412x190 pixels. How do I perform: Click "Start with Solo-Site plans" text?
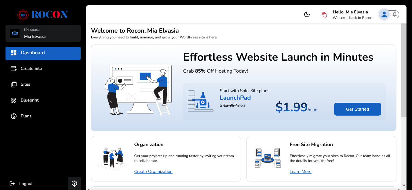pyautogui.click(x=245, y=91)
